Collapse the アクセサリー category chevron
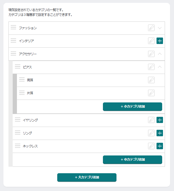The width and height of the screenshot is (174, 191). point(160,54)
